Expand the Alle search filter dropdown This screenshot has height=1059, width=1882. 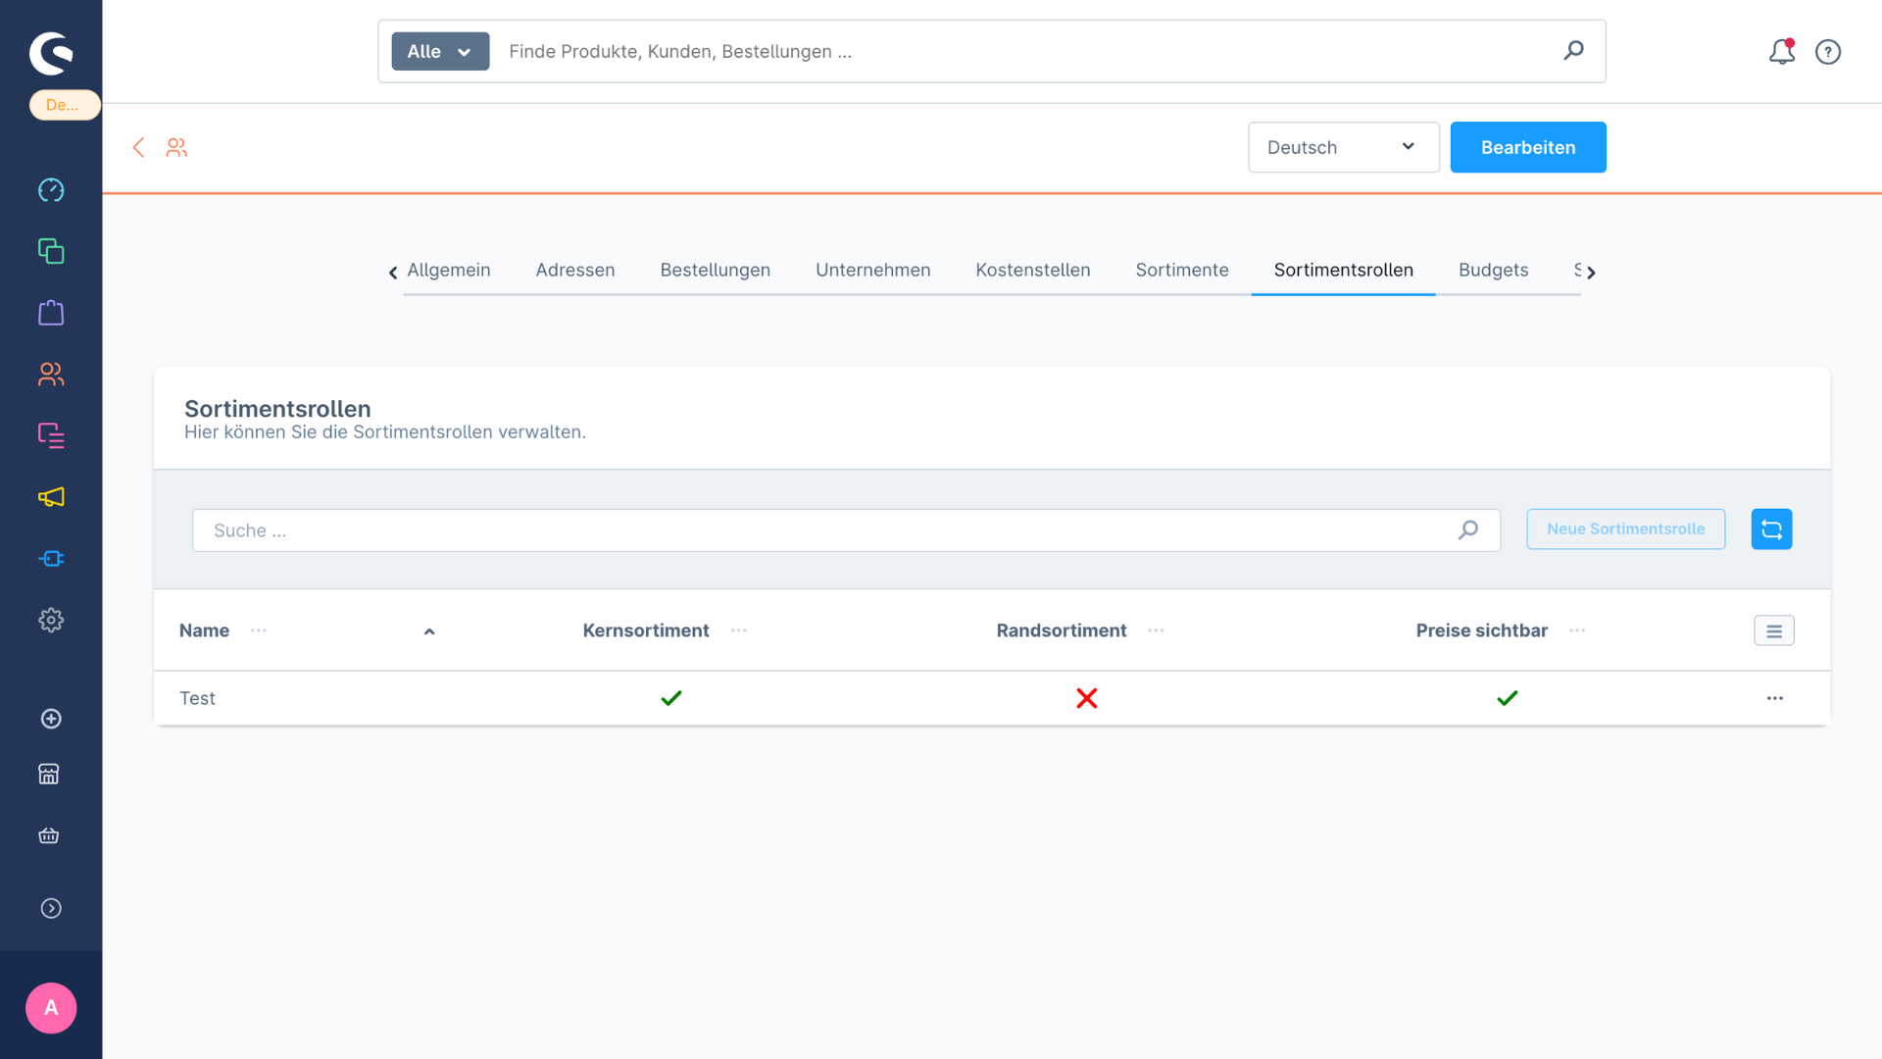coord(440,52)
